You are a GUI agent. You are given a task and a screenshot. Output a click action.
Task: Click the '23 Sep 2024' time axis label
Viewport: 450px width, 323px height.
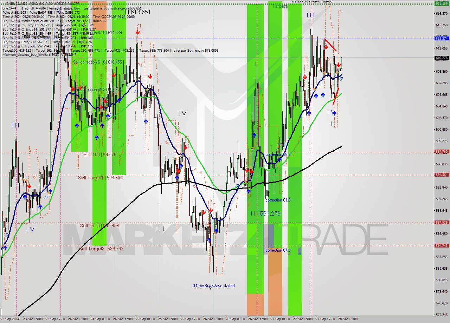pos(11,319)
